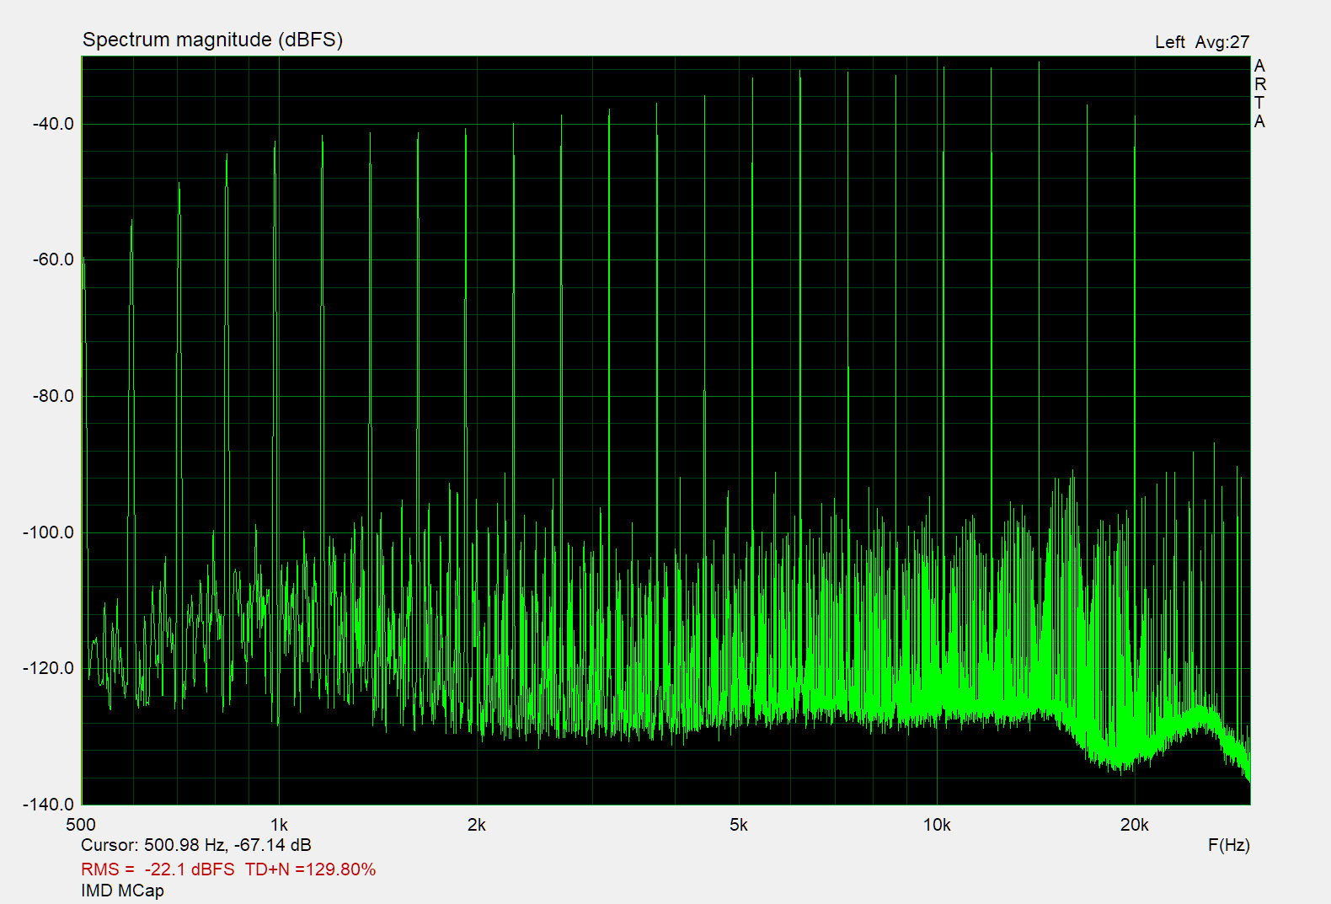Select the red RMS -22.1 dBFS readout

pyautogui.click(x=158, y=869)
